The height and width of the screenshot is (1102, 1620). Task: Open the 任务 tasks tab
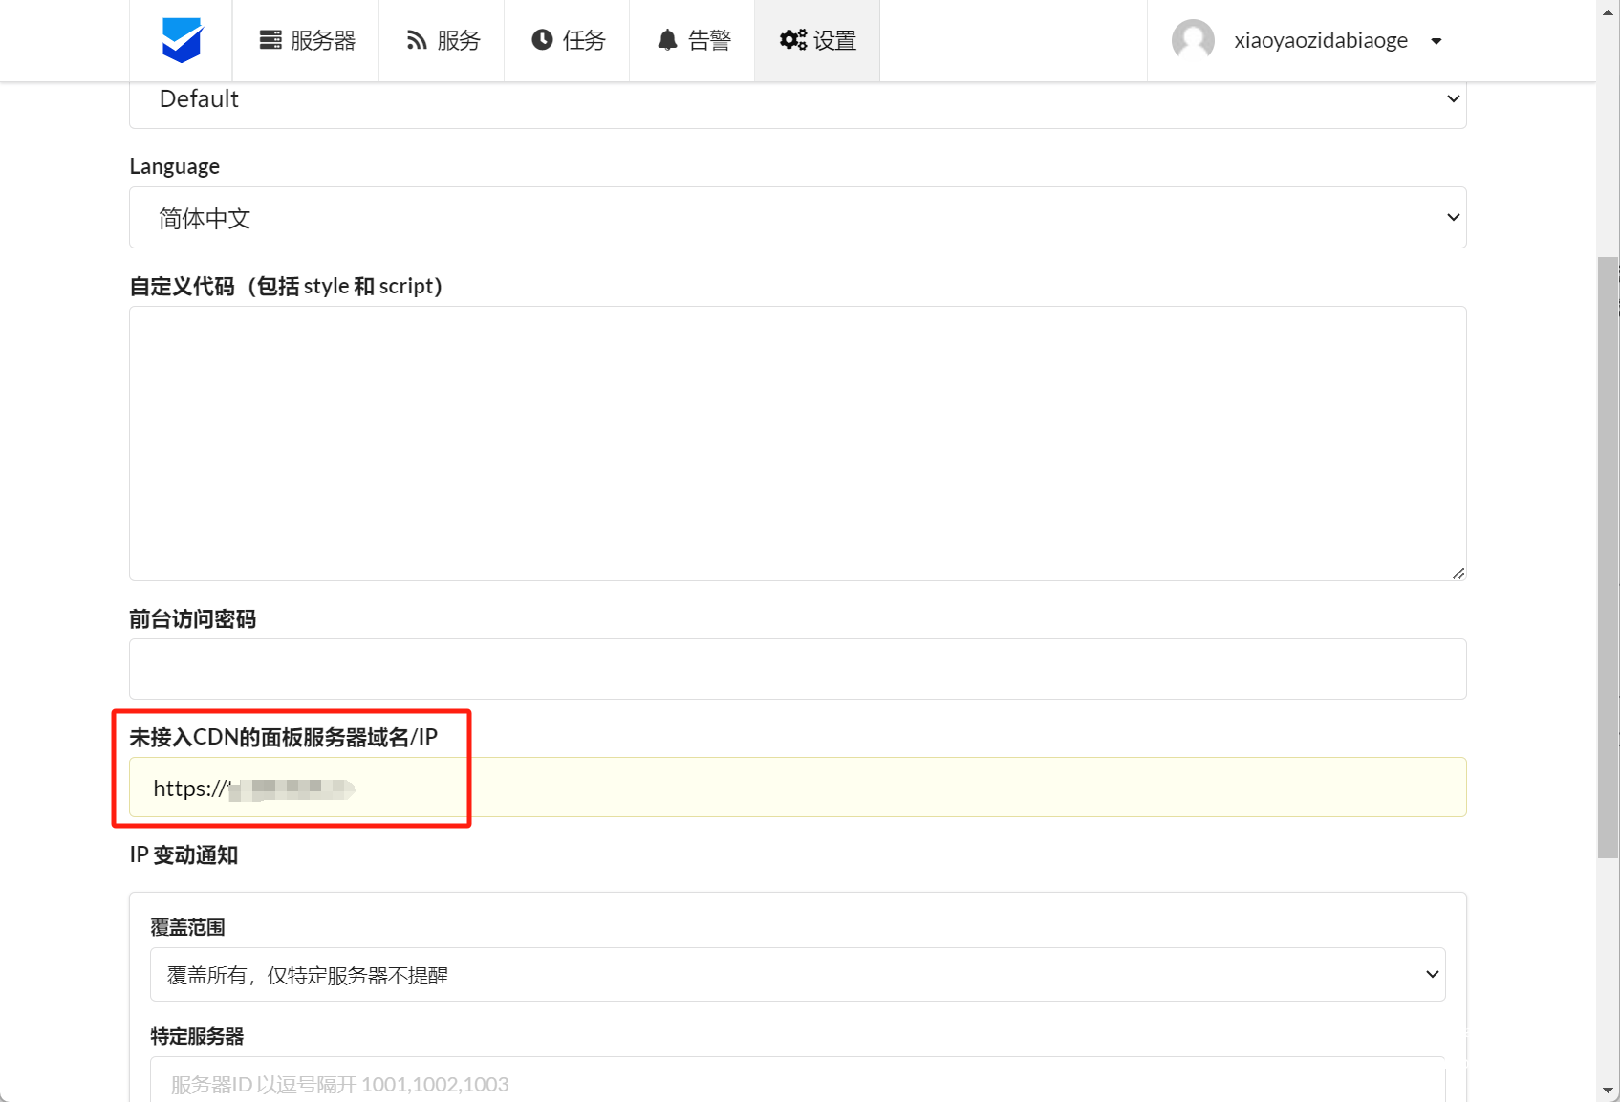[568, 40]
